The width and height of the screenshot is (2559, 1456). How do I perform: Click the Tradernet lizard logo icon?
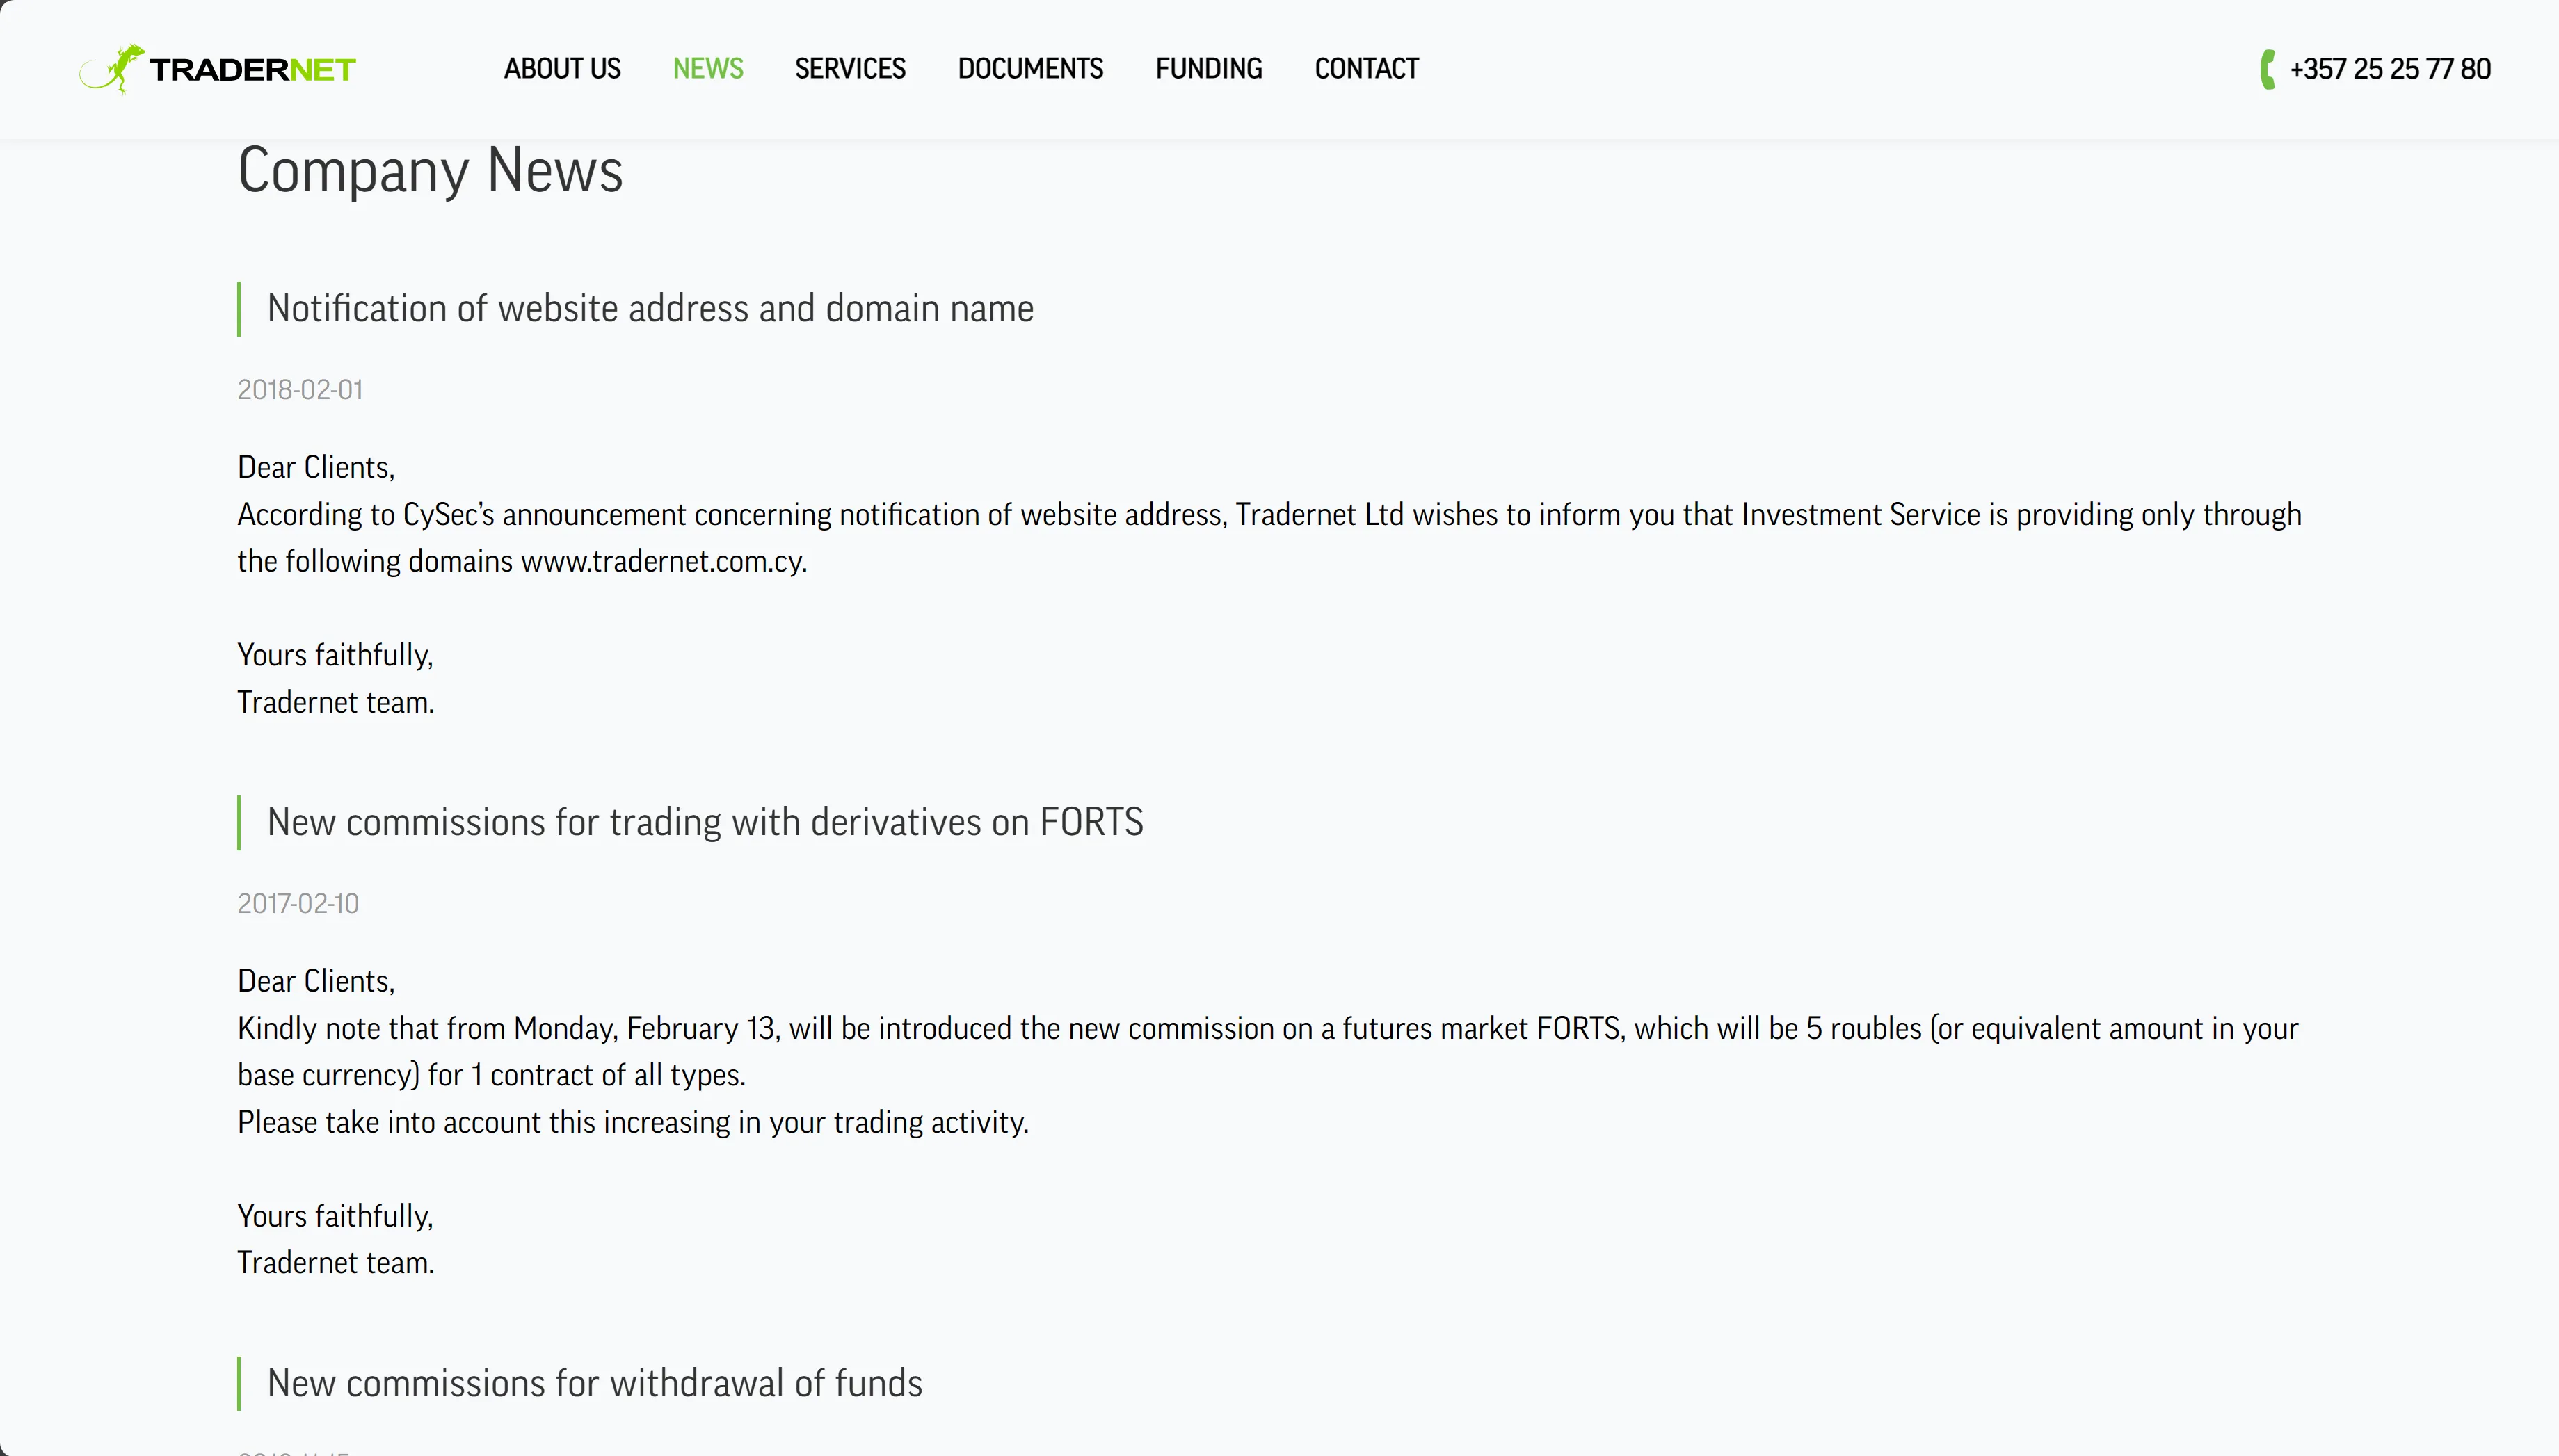click(112, 69)
